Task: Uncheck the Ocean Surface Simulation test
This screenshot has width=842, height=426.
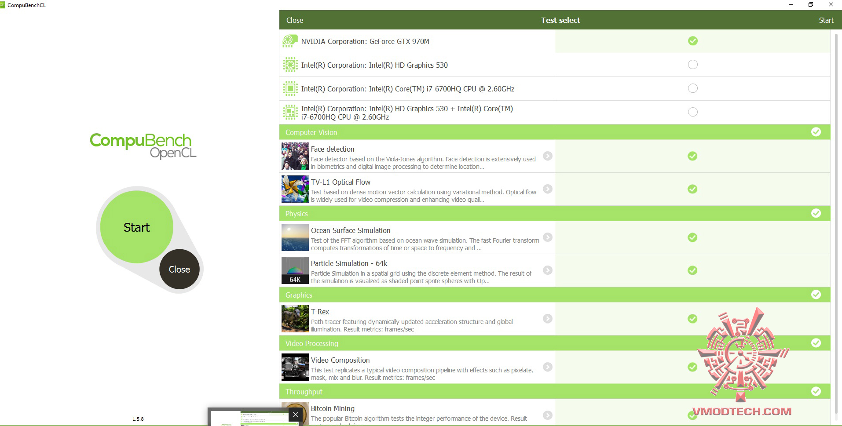Action: (692, 237)
